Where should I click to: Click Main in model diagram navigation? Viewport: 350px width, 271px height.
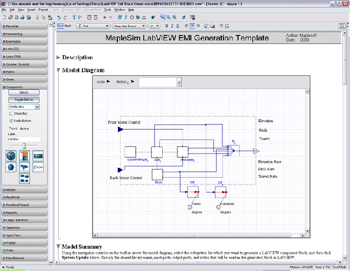click(x=101, y=82)
